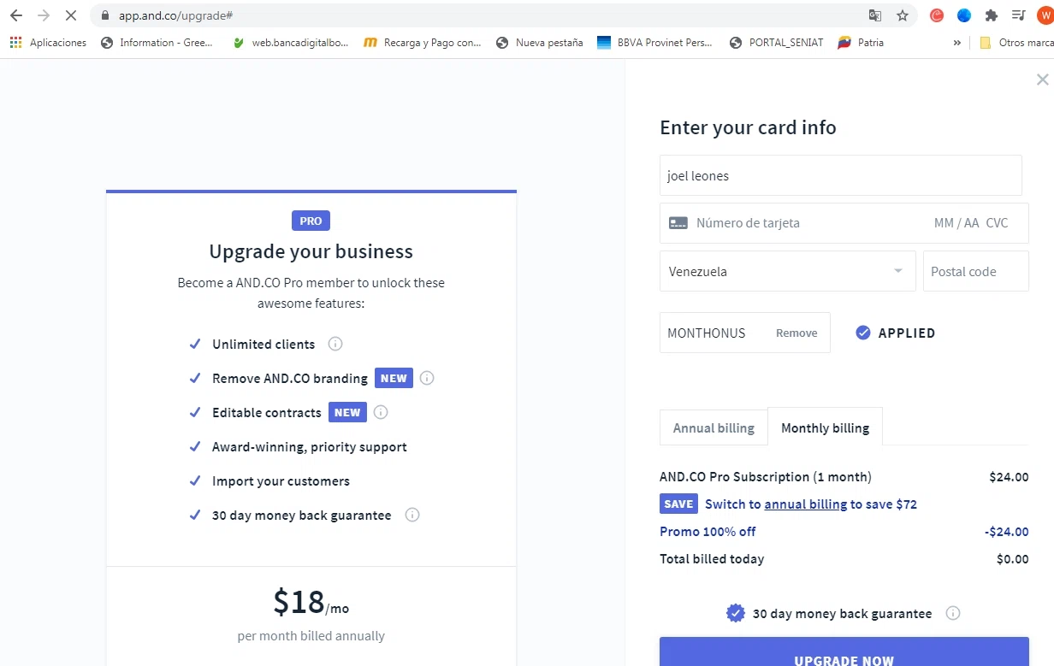Open the Aplicaciones apps grid shortcut
The width and height of the screenshot is (1054, 666).
[x=48, y=43]
